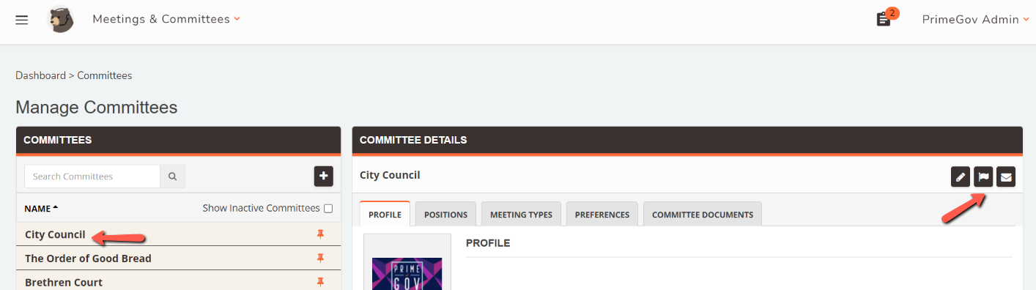1036x290 pixels.
Task: Toggle pin for Brethren Court
Action: pyautogui.click(x=320, y=282)
